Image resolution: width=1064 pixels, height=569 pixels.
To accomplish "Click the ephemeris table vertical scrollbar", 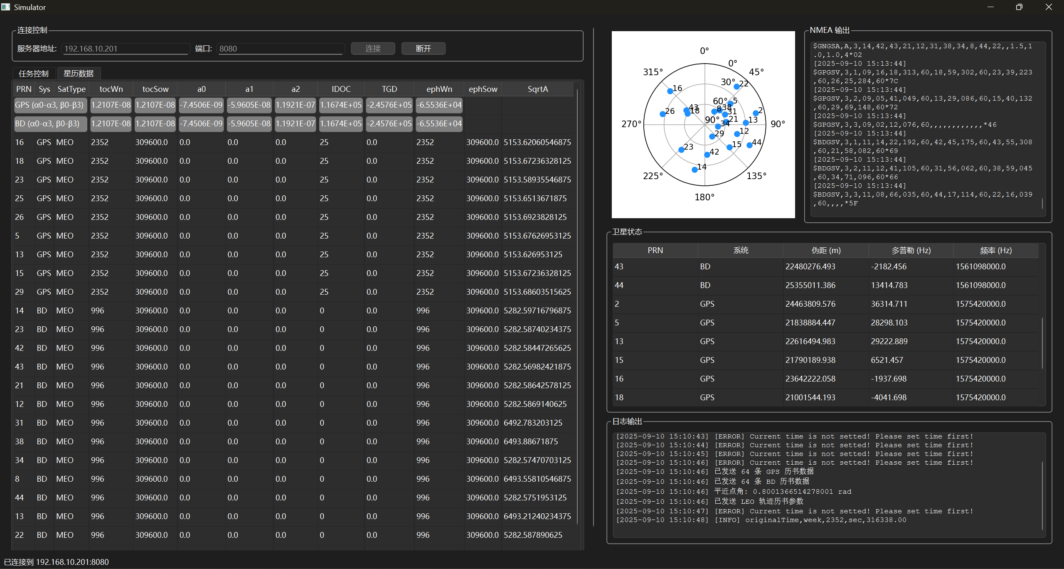I will point(577,308).
